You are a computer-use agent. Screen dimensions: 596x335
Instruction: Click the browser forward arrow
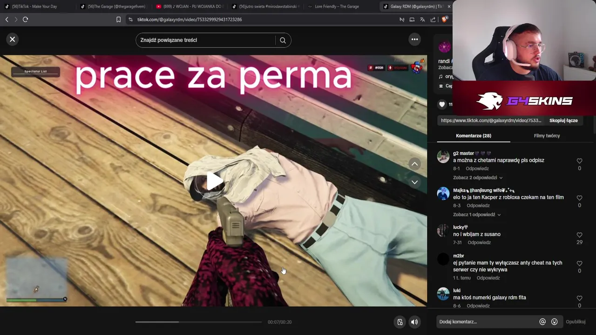point(16,20)
